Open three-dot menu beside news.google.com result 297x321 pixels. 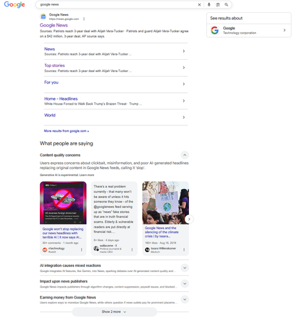click(84, 19)
